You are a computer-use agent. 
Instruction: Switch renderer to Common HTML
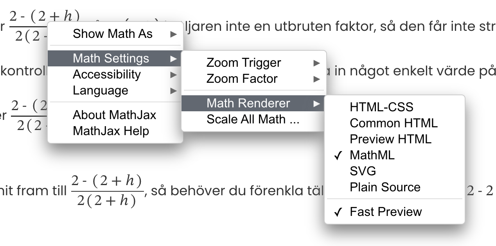[x=394, y=123]
